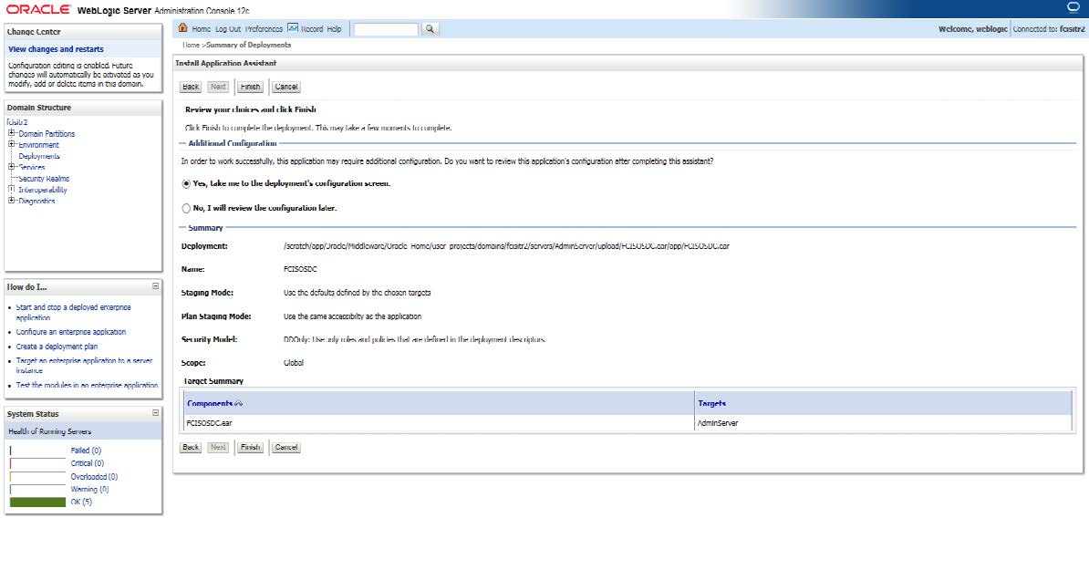Click the search magnifier icon
This screenshot has height=570, width=1089.
430,28
